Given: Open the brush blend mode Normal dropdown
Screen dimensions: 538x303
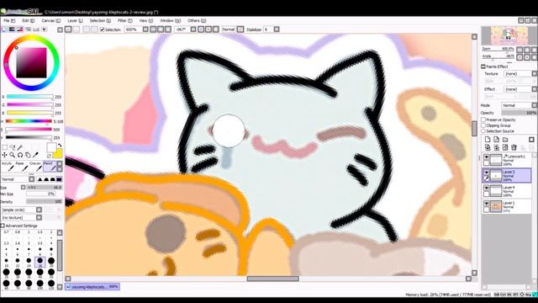Looking at the screenshot, I should (x=18, y=179).
